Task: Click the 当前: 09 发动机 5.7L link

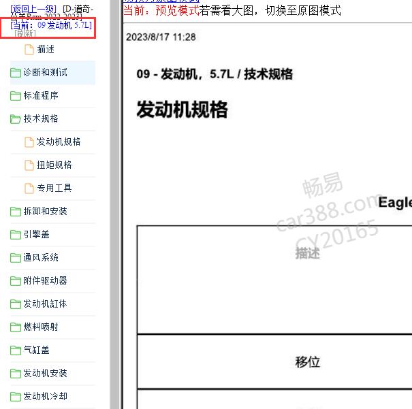Action: pyautogui.click(x=51, y=25)
